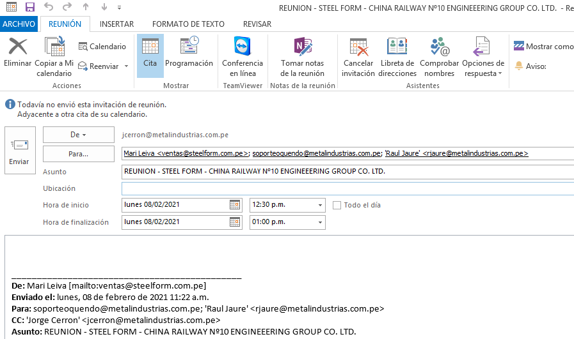Open start date calendar picker icon
The height and width of the screenshot is (339, 574).
tap(235, 204)
